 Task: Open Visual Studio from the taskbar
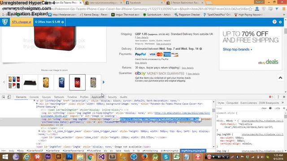coord(101,157)
